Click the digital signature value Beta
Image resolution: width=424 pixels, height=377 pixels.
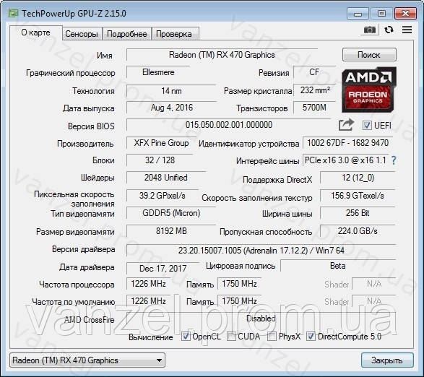(x=338, y=266)
